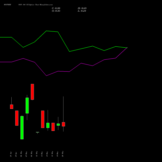Screen dimensions: 162x162
Task: Select the green candlestick for 15 May
Action: [48, 125]
